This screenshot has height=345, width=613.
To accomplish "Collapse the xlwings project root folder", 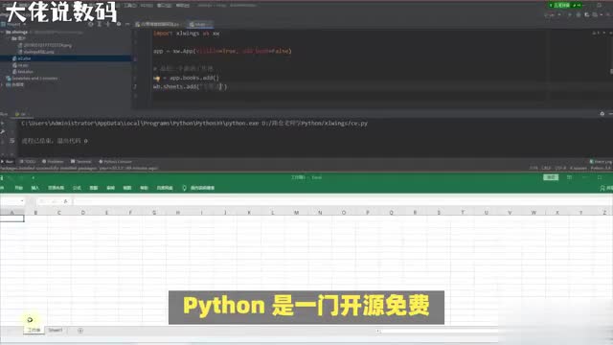I will coord(3,32).
